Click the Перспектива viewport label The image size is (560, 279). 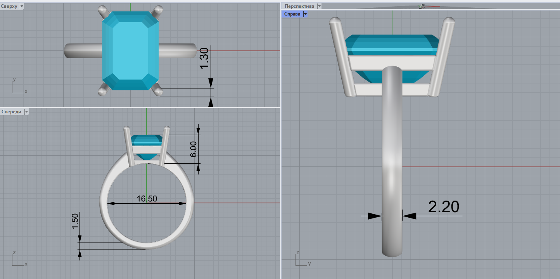coord(299,6)
